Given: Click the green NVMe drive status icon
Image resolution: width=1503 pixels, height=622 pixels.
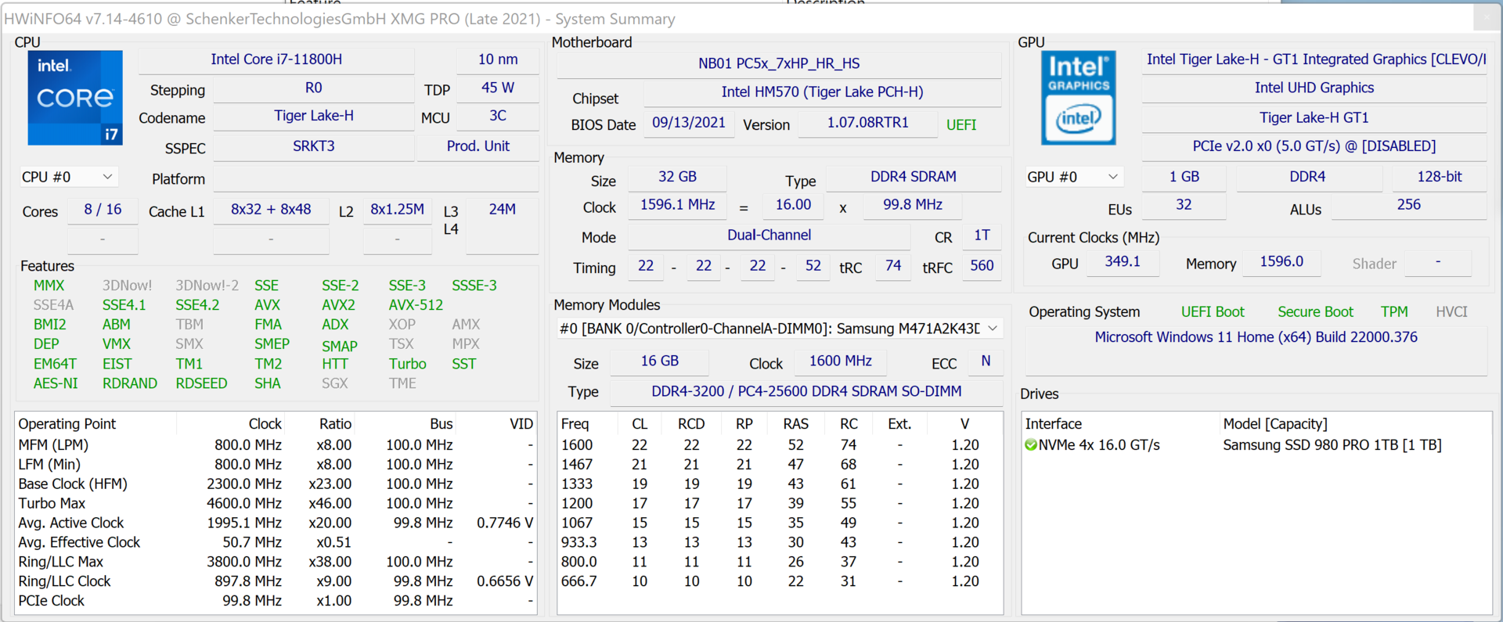Looking at the screenshot, I should coord(1031,445).
